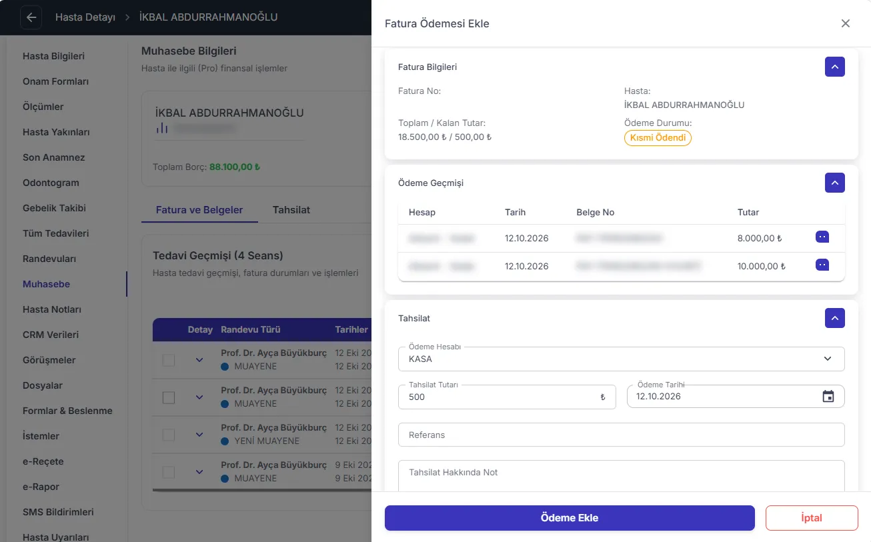Collapse the Tahsilat section
Viewport: 871px width, 542px height.
click(x=835, y=318)
